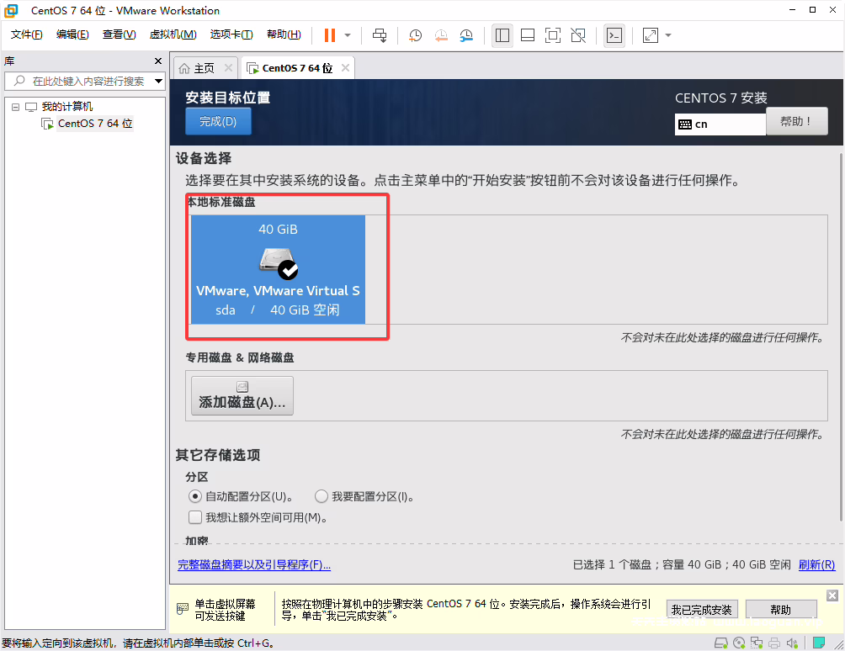
Task: Click the virtual printer status icon
Action: 774,642
